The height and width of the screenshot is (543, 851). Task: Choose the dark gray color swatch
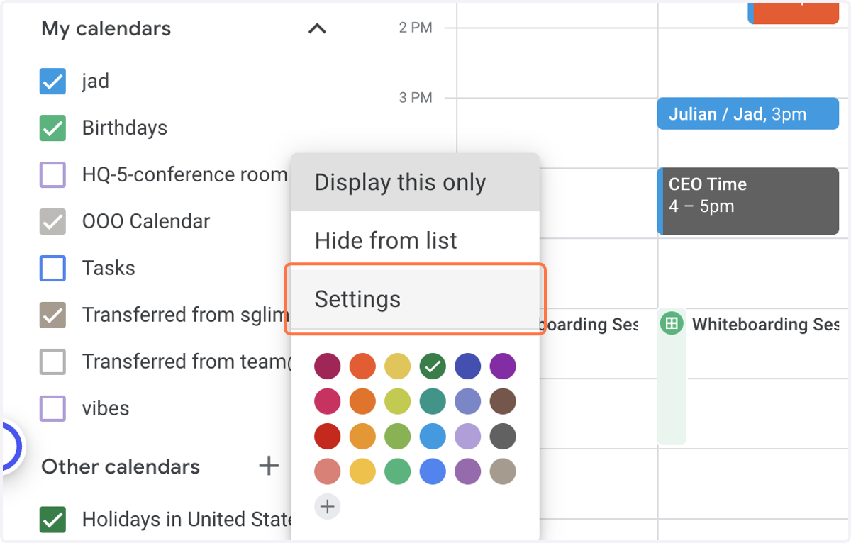point(503,436)
